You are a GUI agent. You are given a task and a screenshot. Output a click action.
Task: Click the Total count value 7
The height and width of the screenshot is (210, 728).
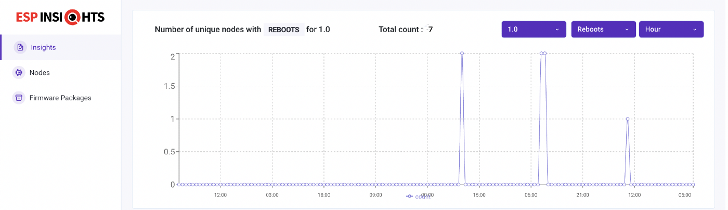tap(430, 30)
